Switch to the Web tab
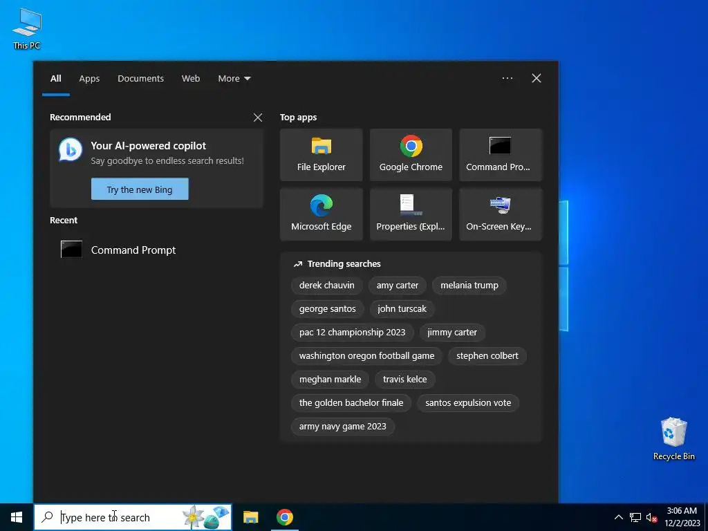Screen dimensions: 708x531 click(191, 79)
